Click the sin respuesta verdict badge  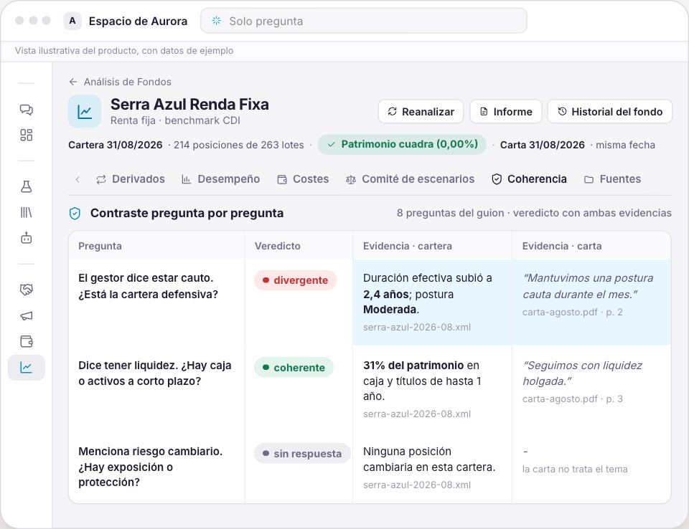[302, 454]
